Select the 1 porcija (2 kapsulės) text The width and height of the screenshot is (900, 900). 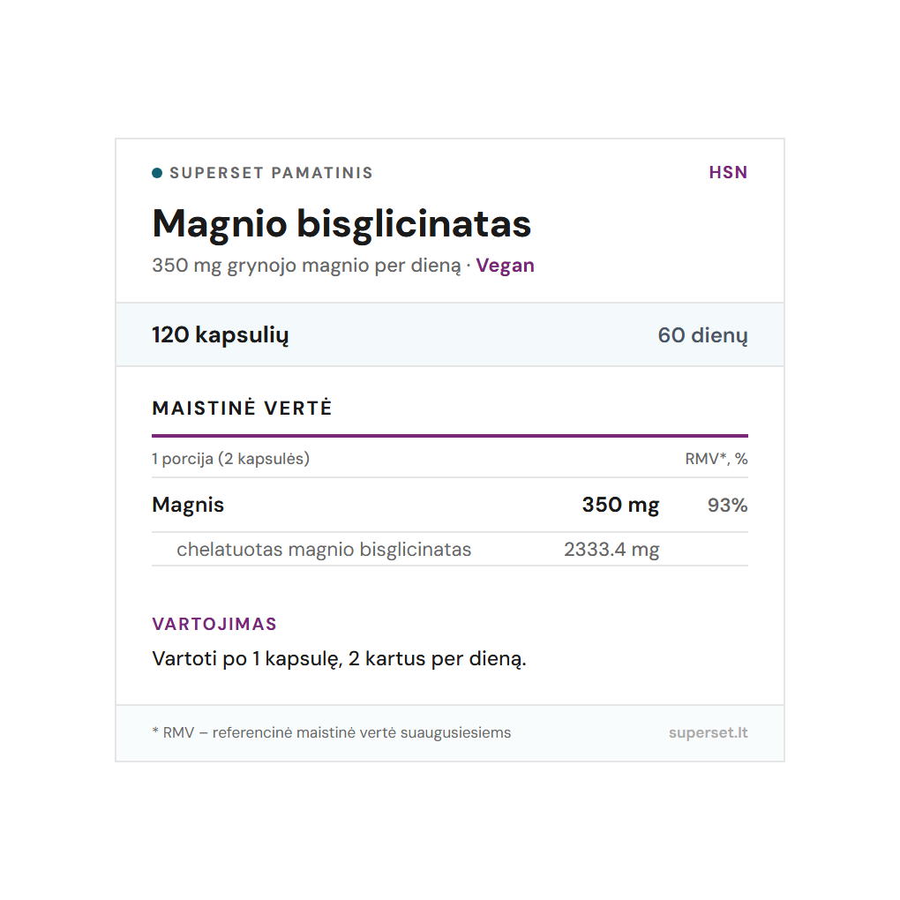click(x=230, y=459)
